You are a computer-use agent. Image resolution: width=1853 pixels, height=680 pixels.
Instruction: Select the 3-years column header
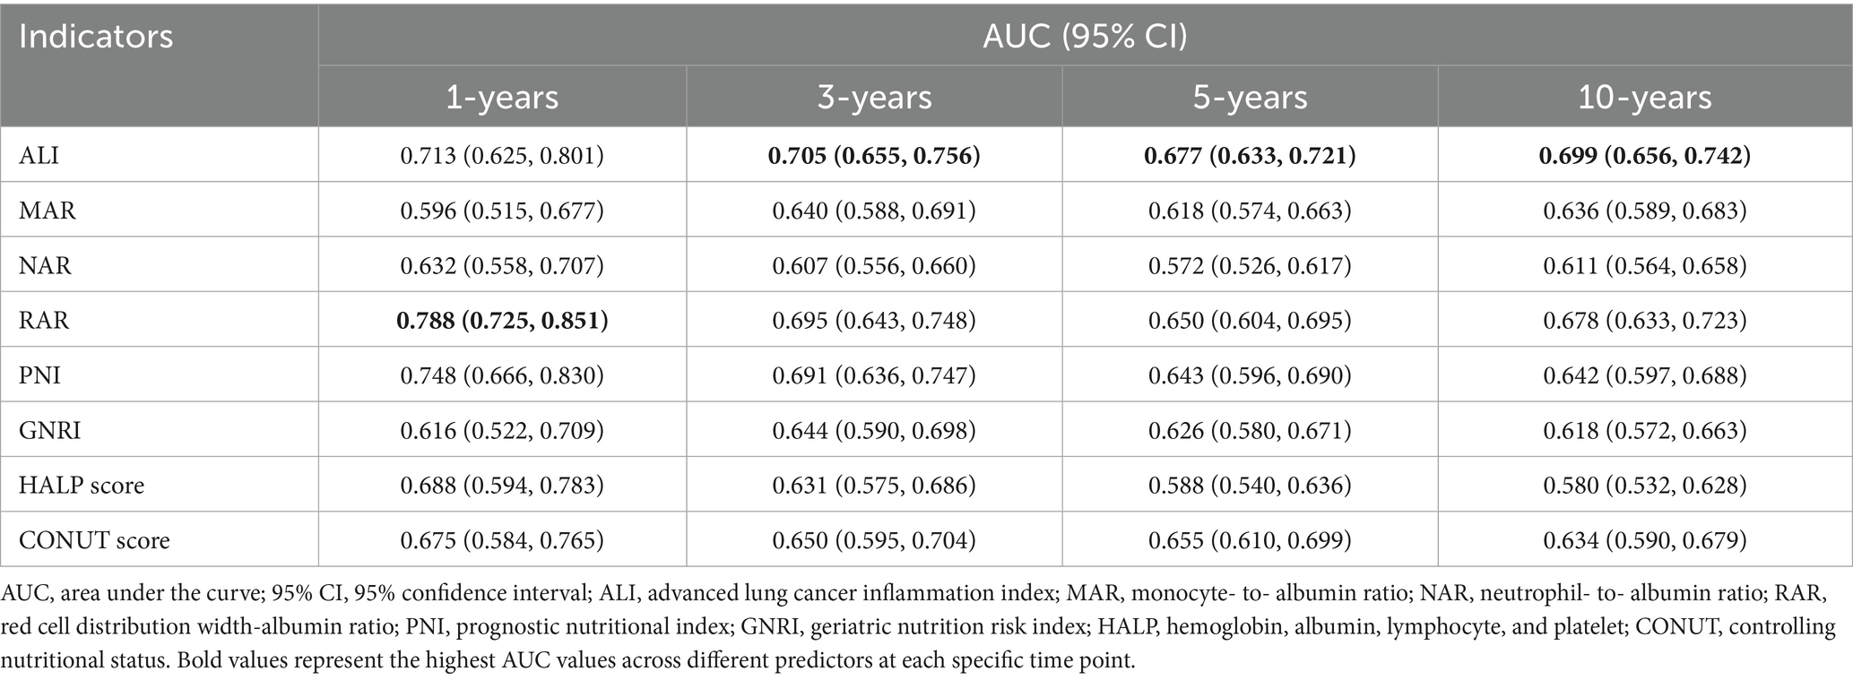(x=874, y=97)
